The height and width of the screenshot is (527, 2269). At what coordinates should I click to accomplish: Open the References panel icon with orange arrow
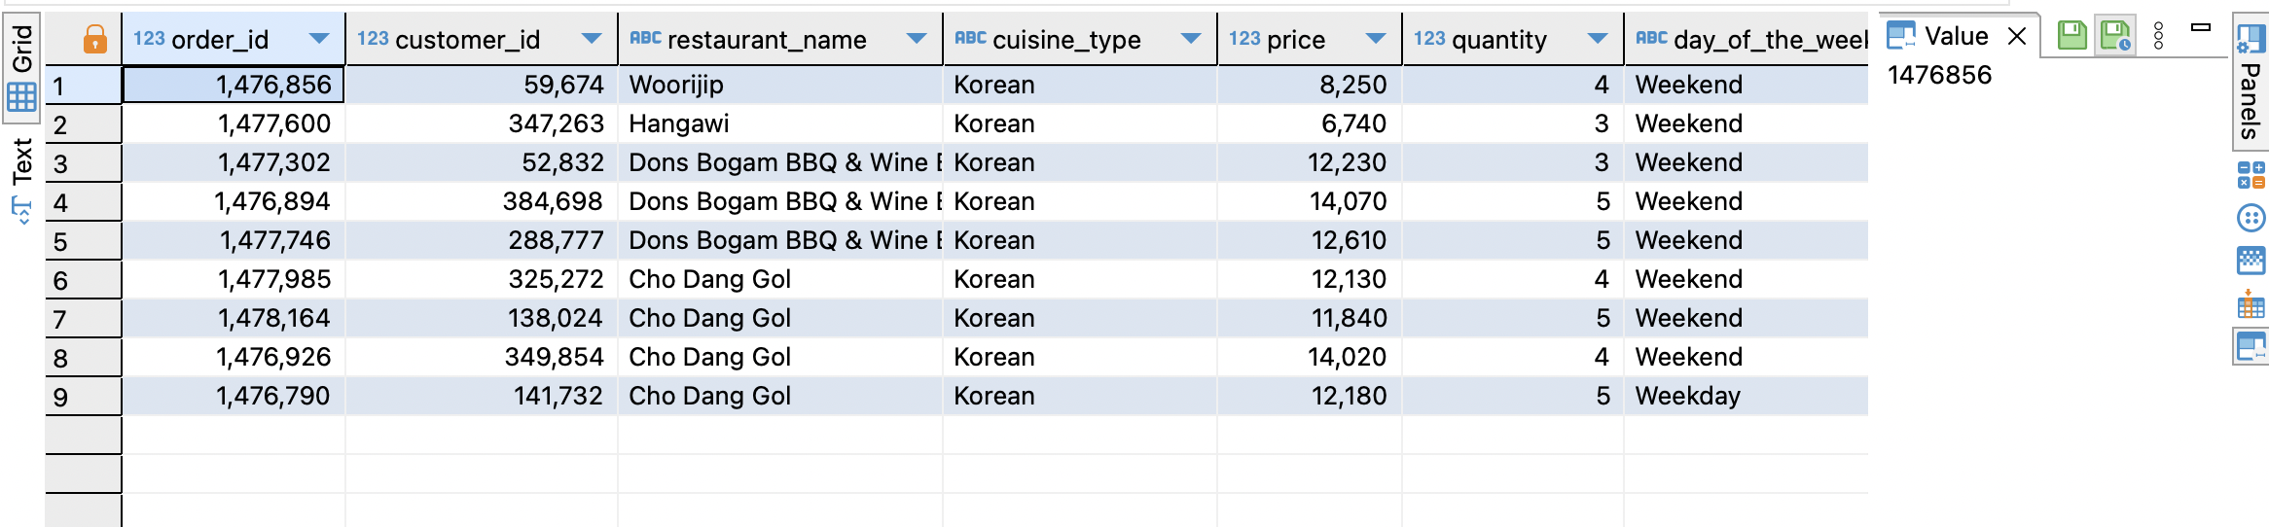click(2251, 305)
